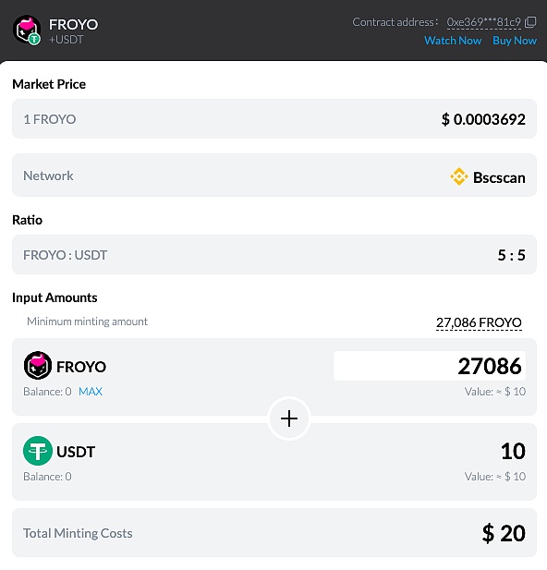Click the FROYO+USDT pair logo in header
Viewport: 547px width, 570px height.
27,30
